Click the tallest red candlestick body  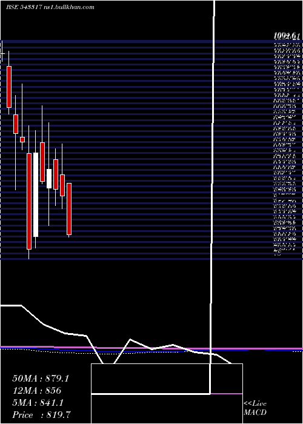(29, 201)
